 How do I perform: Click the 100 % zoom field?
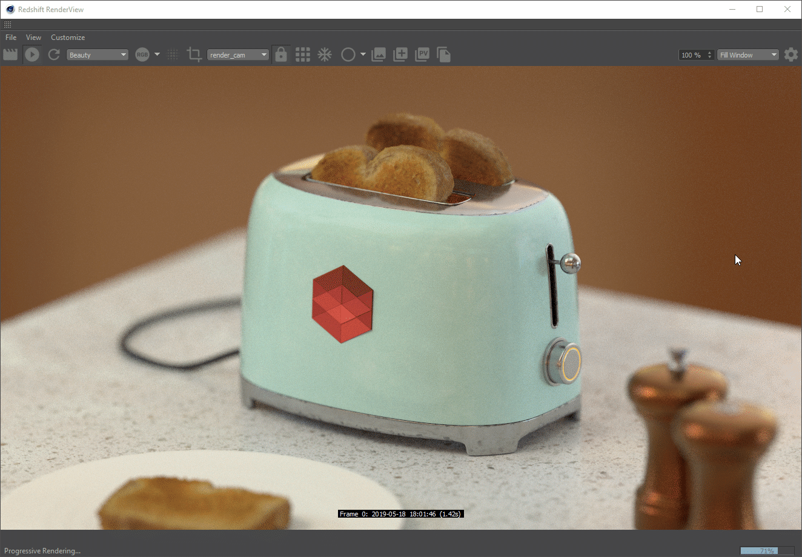click(692, 54)
